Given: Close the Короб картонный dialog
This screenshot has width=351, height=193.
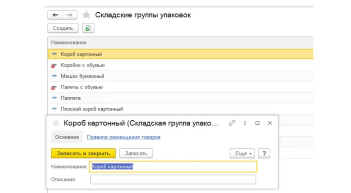Looking at the screenshot, I should pyautogui.click(x=270, y=123).
